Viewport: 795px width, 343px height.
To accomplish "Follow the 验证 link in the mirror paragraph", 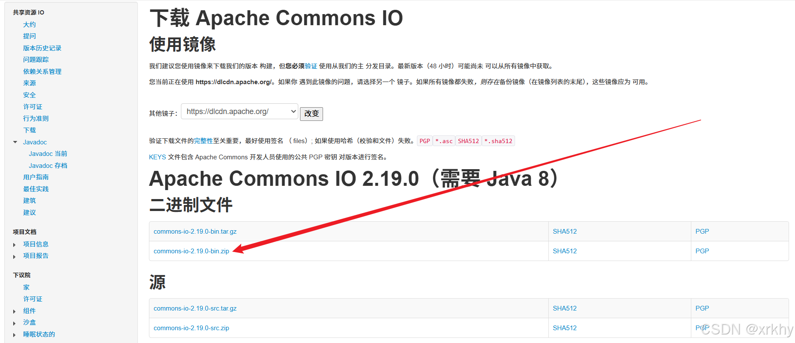I will click(x=311, y=66).
